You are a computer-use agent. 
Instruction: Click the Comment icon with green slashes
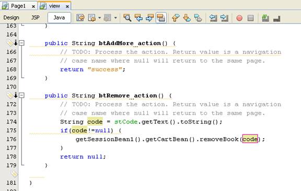click(x=265, y=18)
